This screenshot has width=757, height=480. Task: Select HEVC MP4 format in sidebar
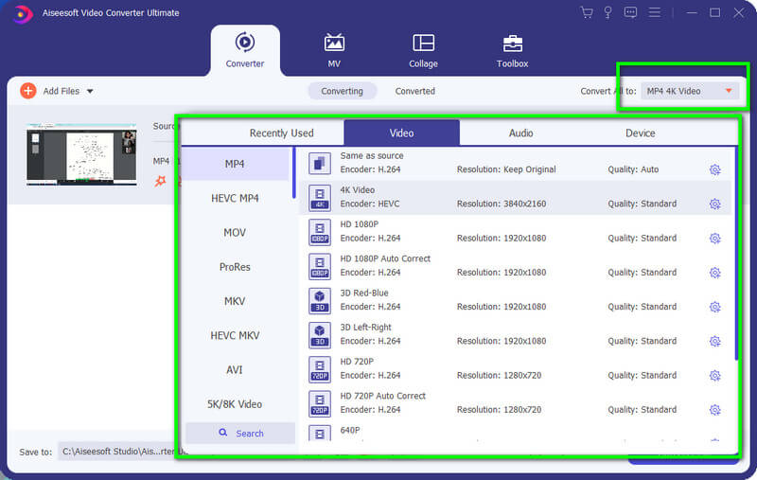pos(235,198)
